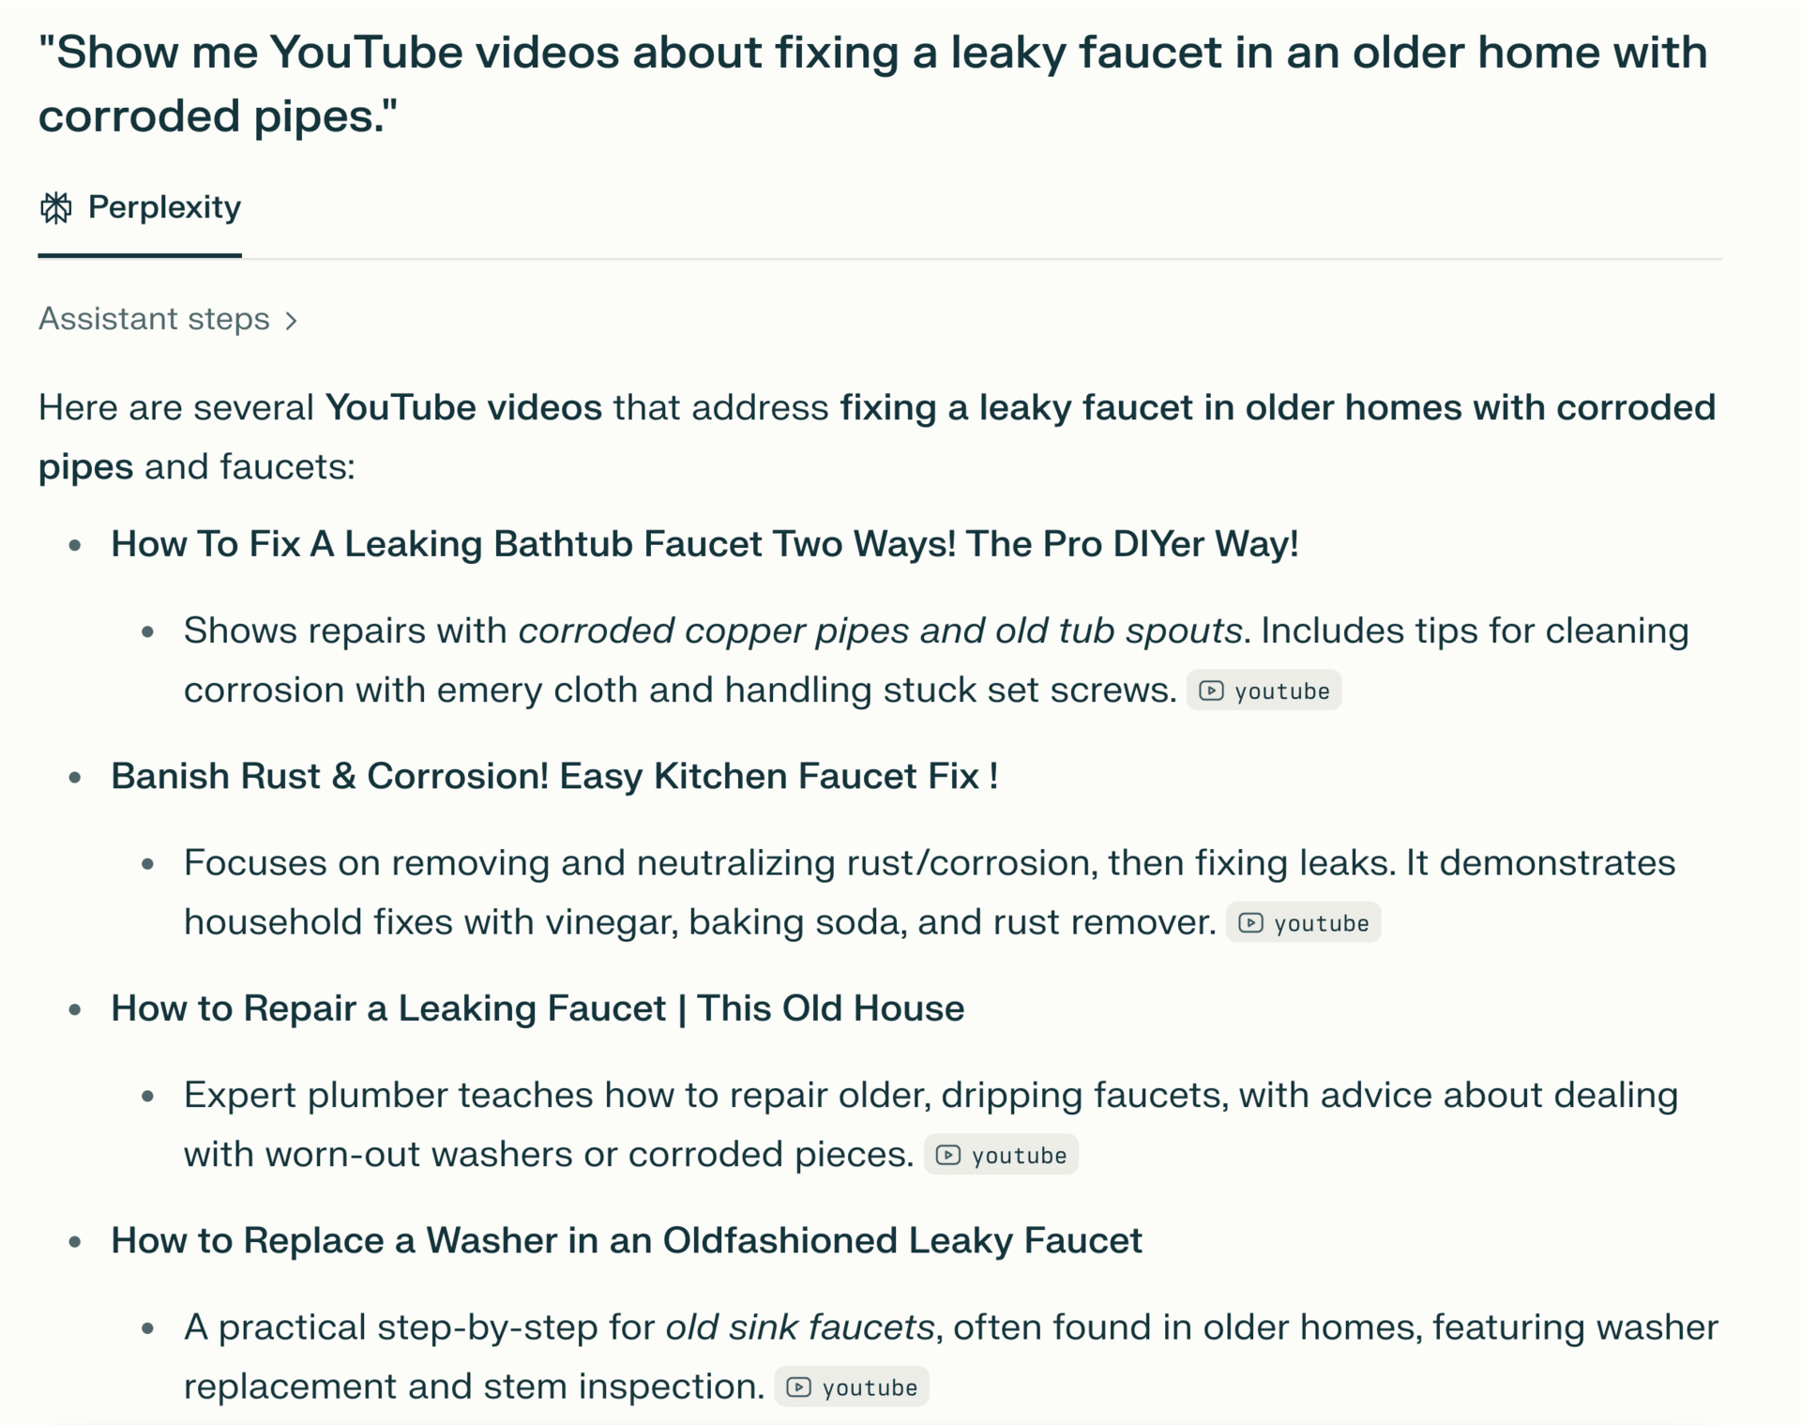Open youtube source chip after 'corroded pieces'
This screenshot has width=1801, height=1425.
(x=1001, y=1155)
